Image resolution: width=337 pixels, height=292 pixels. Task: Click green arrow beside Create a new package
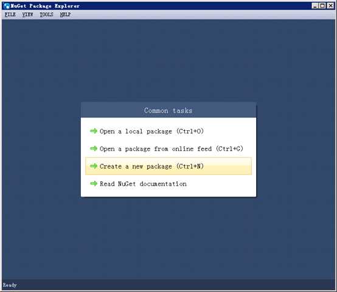pyautogui.click(x=94, y=166)
